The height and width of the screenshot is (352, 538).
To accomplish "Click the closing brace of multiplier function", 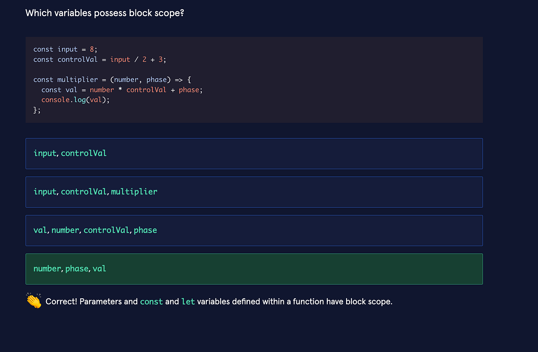I will pyautogui.click(x=35, y=110).
